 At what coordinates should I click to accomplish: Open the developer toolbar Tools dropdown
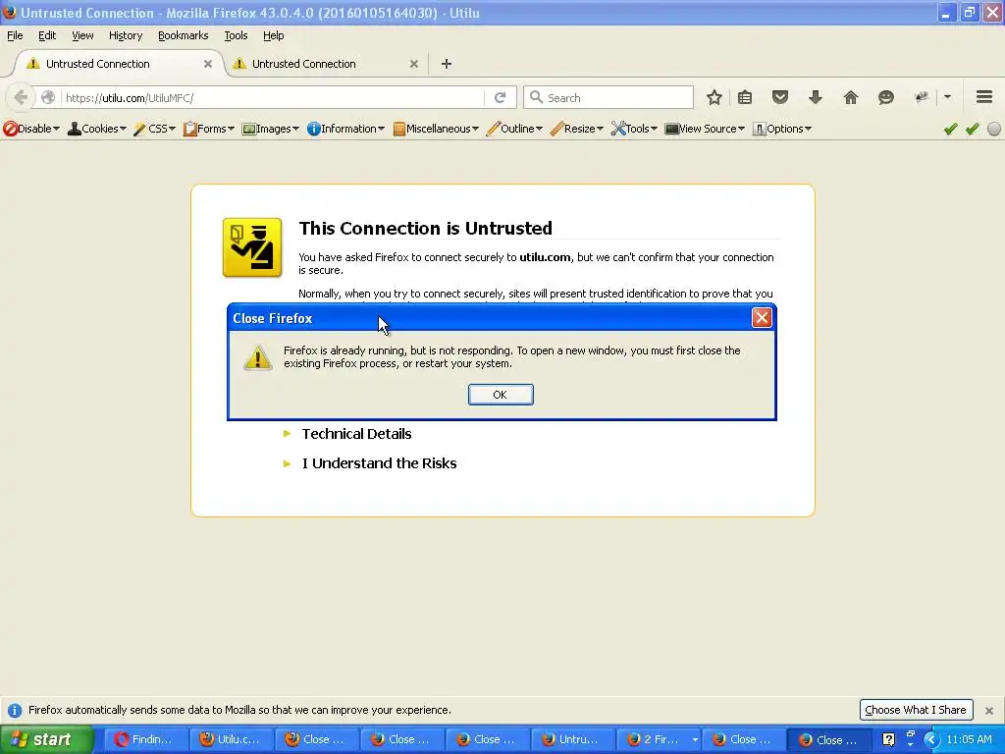pyautogui.click(x=634, y=129)
